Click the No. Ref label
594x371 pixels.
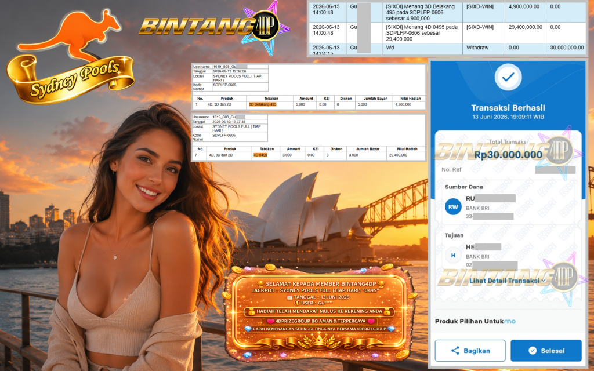pos(451,169)
